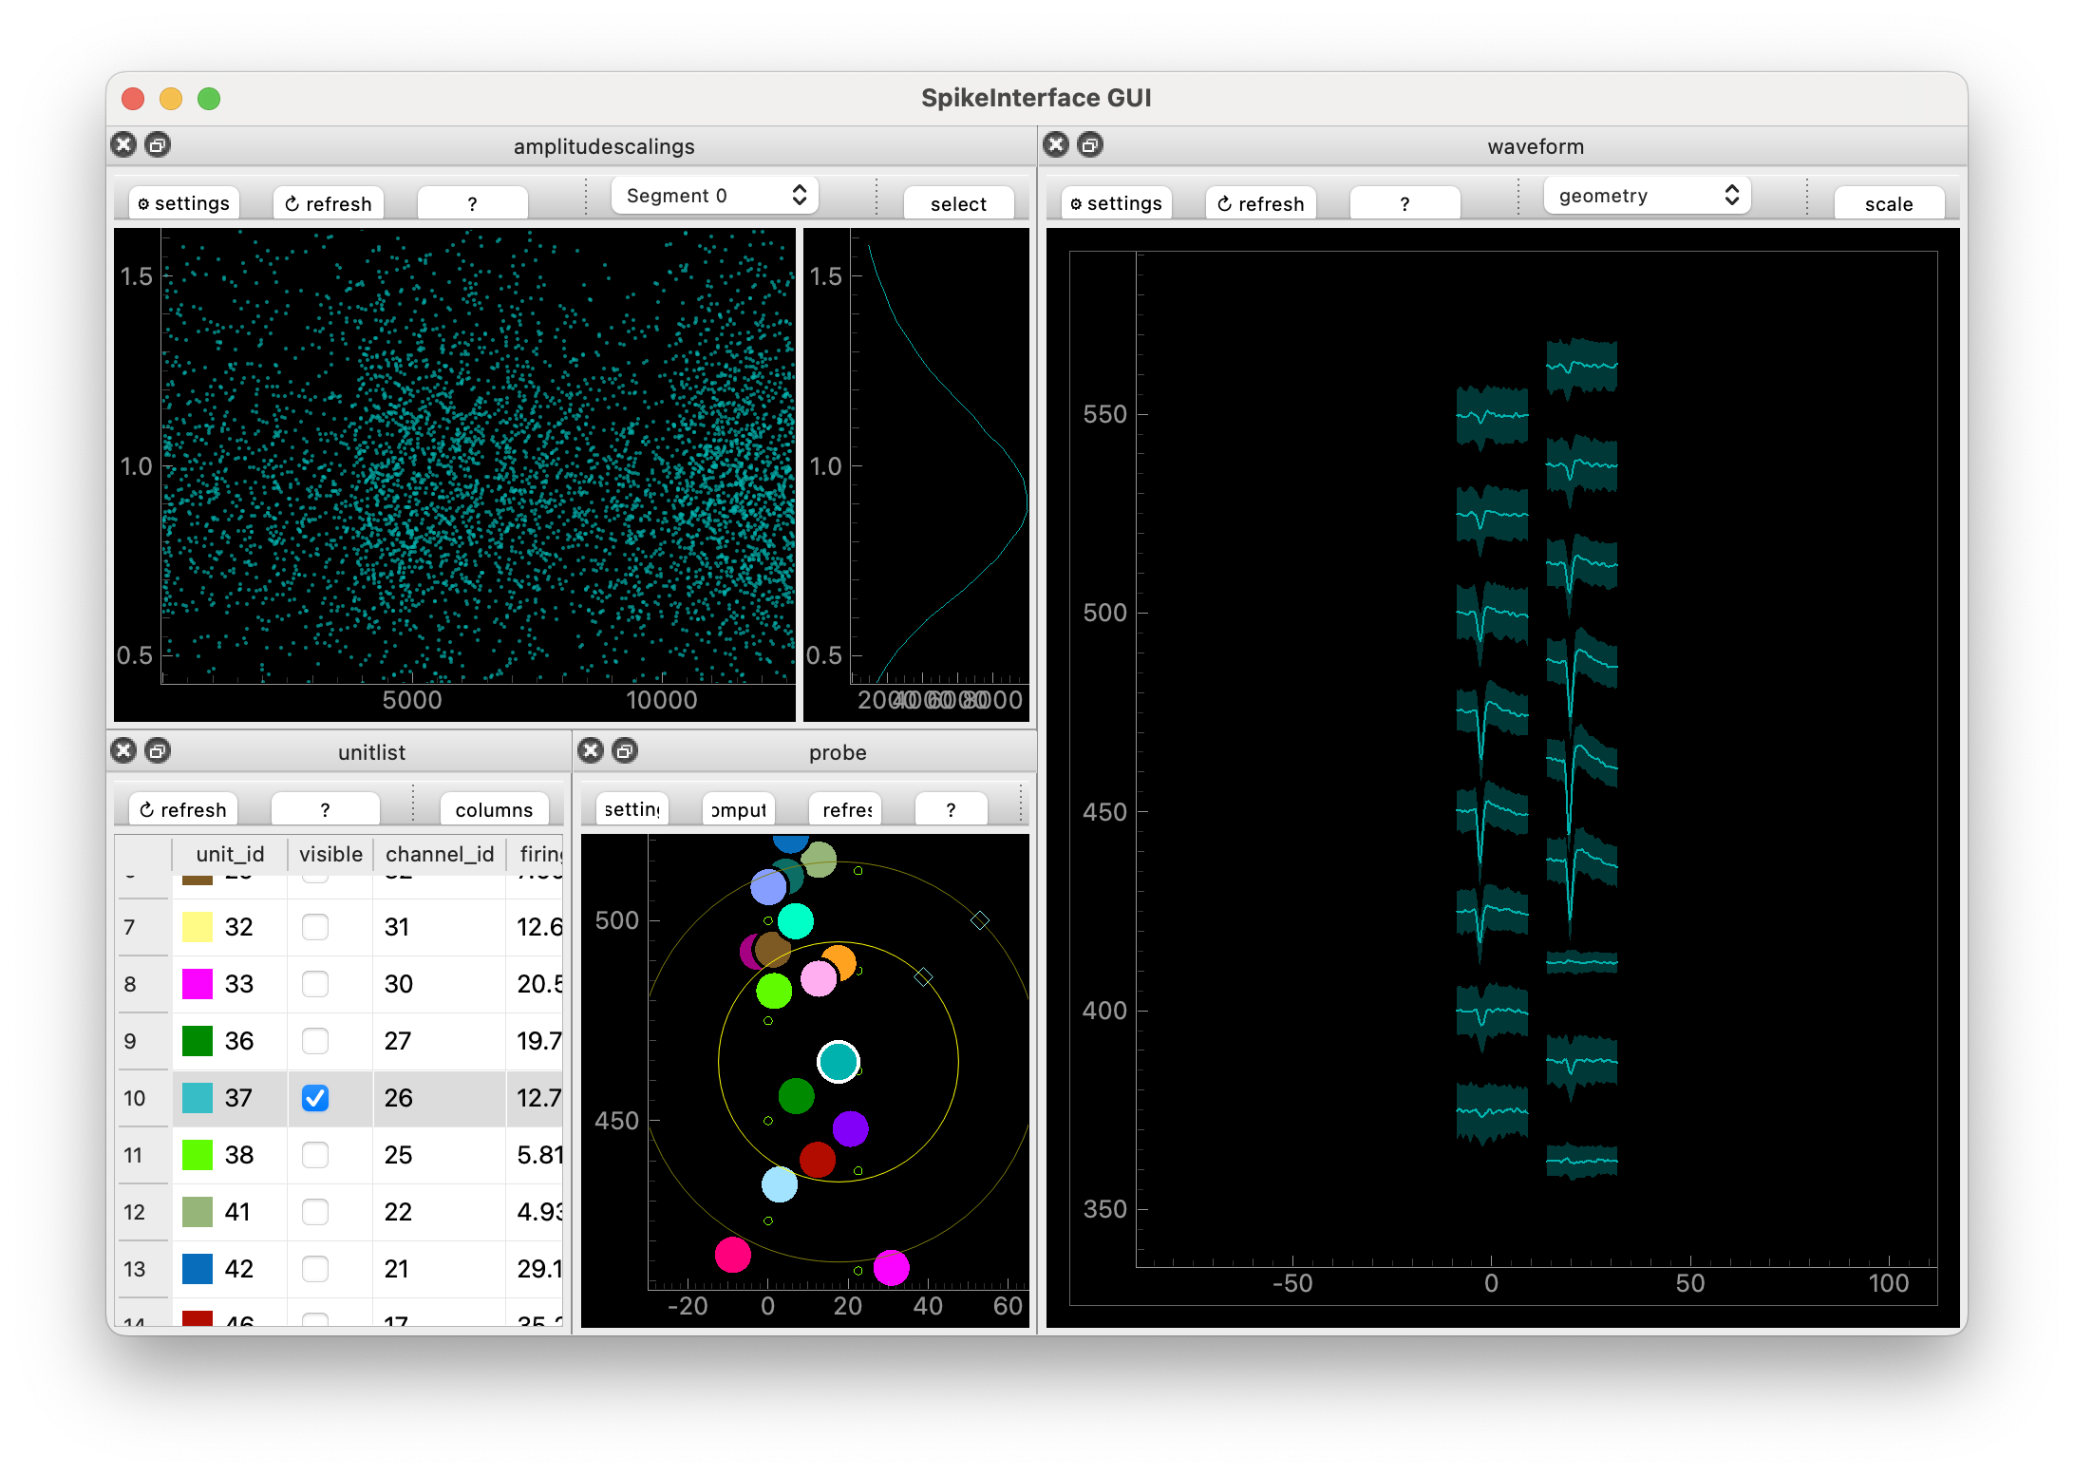Refresh the amplitudescalings view
The width and height of the screenshot is (2074, 1476).
pyautogui.click(x=329, y=203)
